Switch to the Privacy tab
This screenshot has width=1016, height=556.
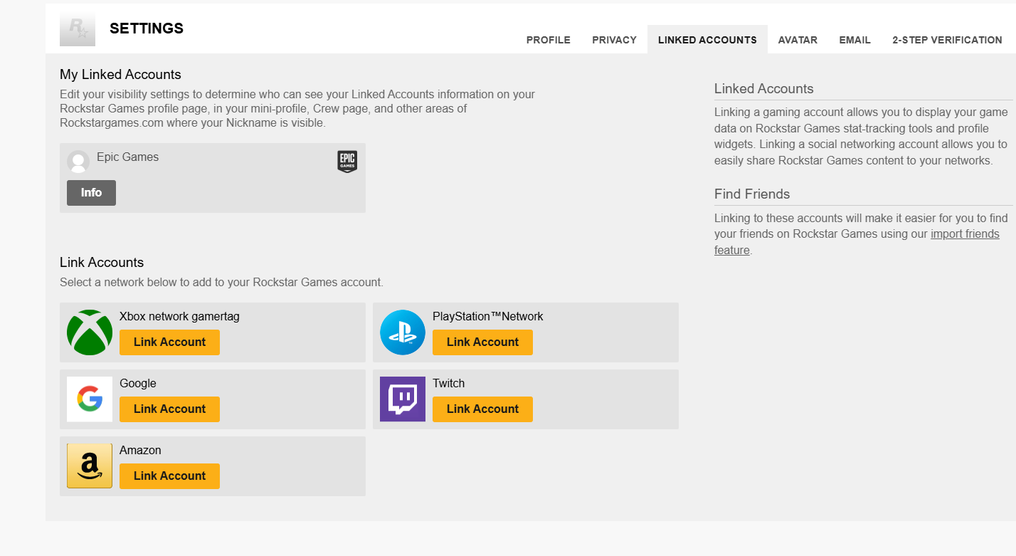coord(614,40)
